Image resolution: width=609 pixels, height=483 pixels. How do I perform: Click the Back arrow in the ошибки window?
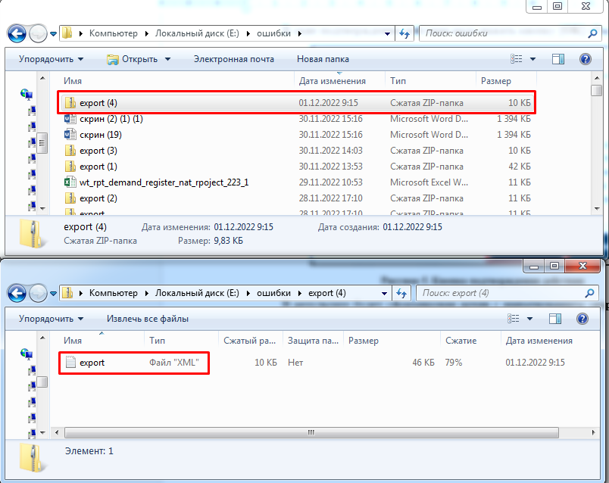[17, 34]
